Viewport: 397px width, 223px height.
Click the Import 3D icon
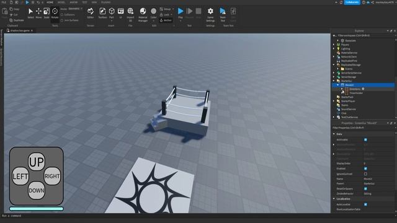point(130,11)
